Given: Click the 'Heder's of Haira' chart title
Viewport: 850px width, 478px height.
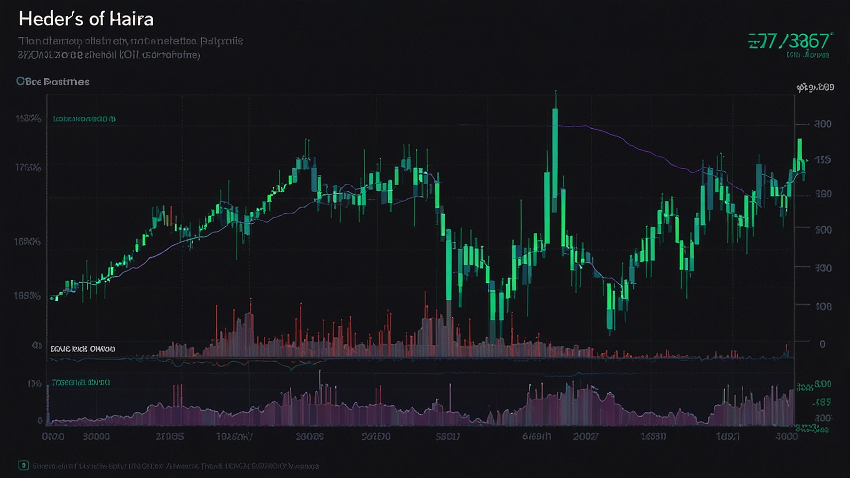Looking at the screenshot, I should [86, 19].
